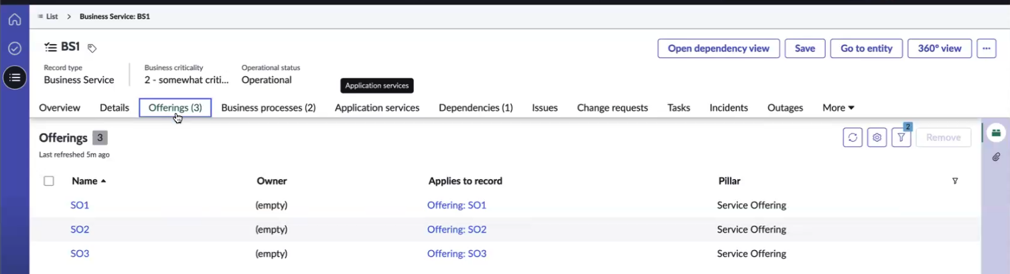Select all offerings checkbox

click(49, 181)
